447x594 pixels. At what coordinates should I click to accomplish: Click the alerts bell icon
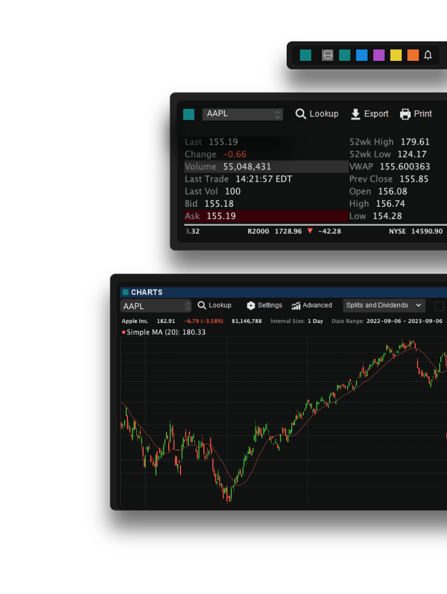[x=428, y=55]
